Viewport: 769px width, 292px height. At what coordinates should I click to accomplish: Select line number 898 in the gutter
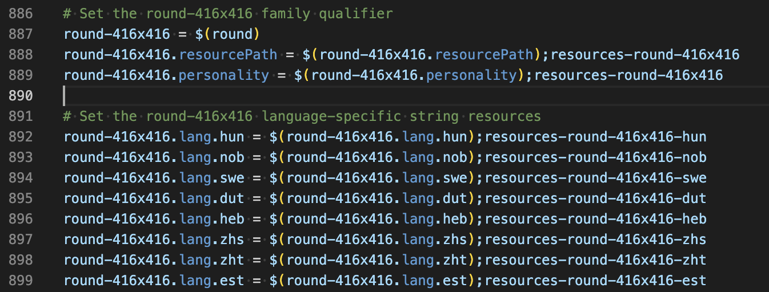tap(21, 260)
